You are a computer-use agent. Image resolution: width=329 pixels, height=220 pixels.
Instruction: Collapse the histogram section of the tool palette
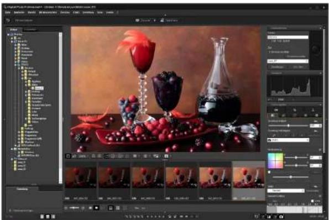tap(320, 73)
